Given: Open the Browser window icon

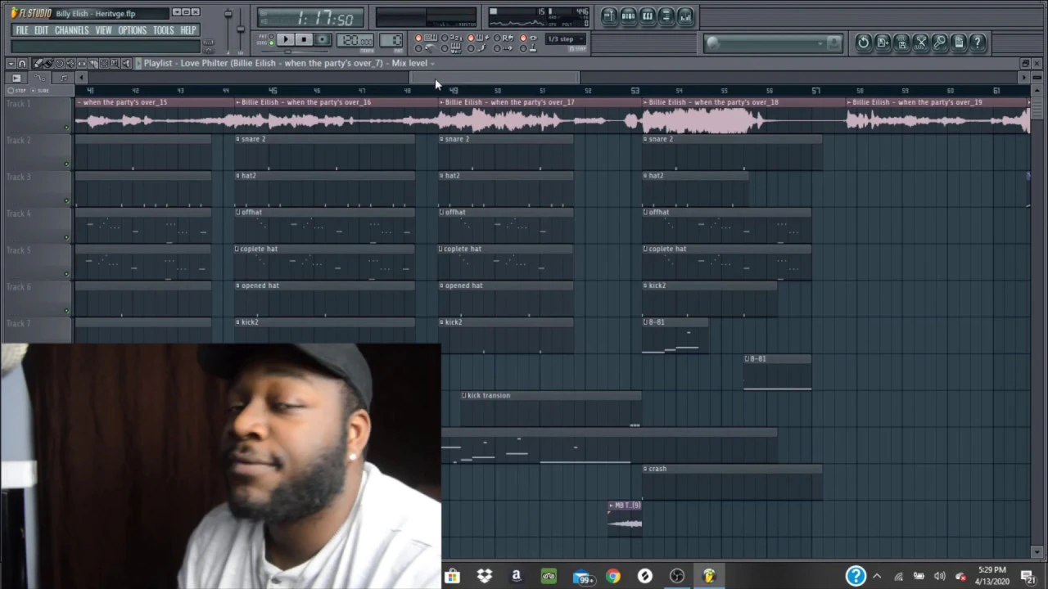Looking at the screenshot, I should (x=666, y=16).
